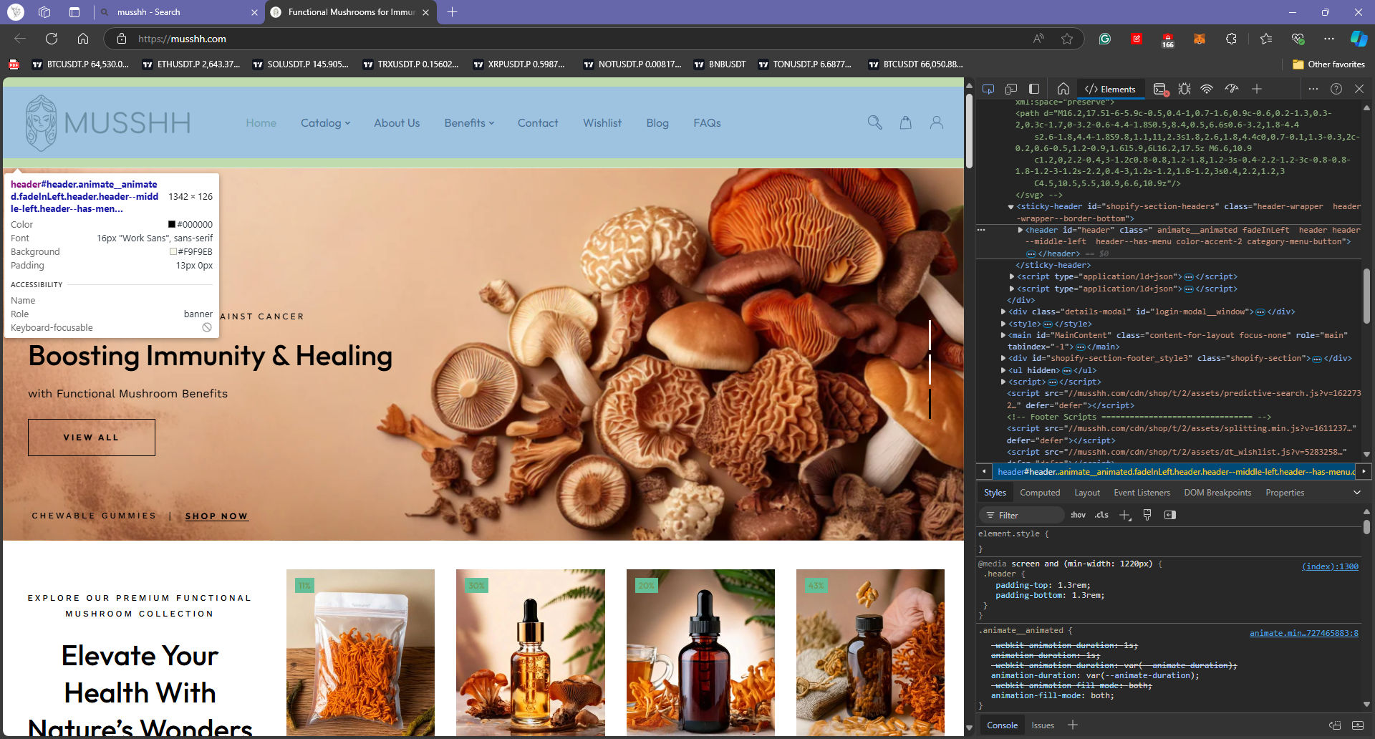Open the Blog page
The height and width of the screenshot is (739, 1375).
(657, 123)
